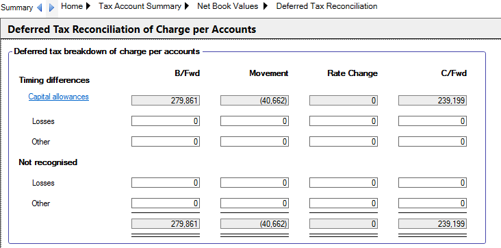The height and width of the screenshot is (248, 501).
Task: Edit Timing differences Other B/Fwd field
Action: [166, 141]
